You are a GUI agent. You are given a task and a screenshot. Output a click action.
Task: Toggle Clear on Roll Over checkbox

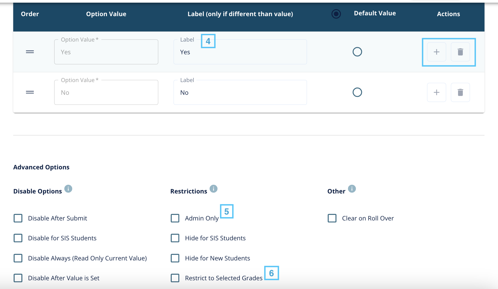pos(332,218)
